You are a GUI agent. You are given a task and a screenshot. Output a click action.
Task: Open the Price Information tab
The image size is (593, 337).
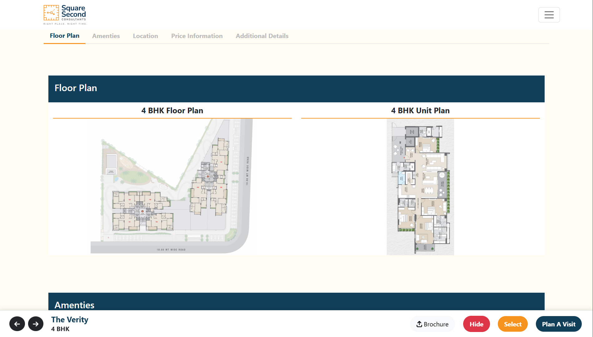[197, 36]
